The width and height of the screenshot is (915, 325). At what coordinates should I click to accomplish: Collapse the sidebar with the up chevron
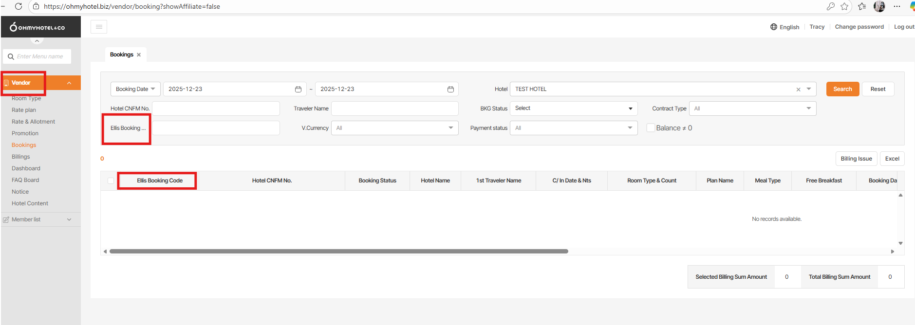click(x=37, y=41)
